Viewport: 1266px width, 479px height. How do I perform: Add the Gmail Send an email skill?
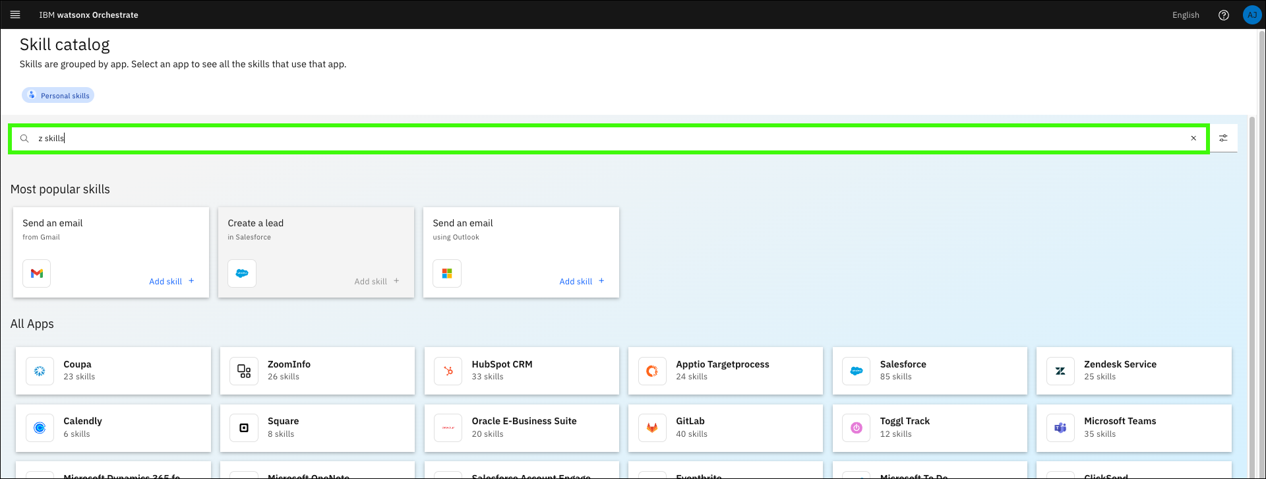coord(171,282)
